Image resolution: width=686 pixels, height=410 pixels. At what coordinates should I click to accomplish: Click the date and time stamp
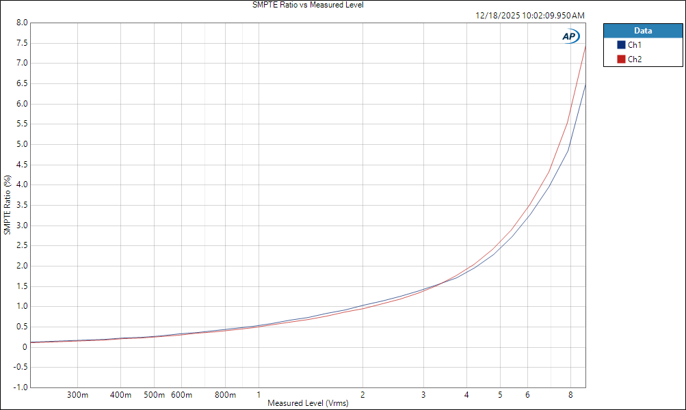[530, 15]
